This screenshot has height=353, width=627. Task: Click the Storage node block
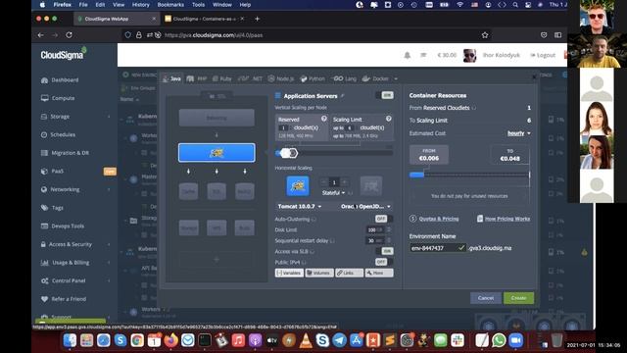188,227
